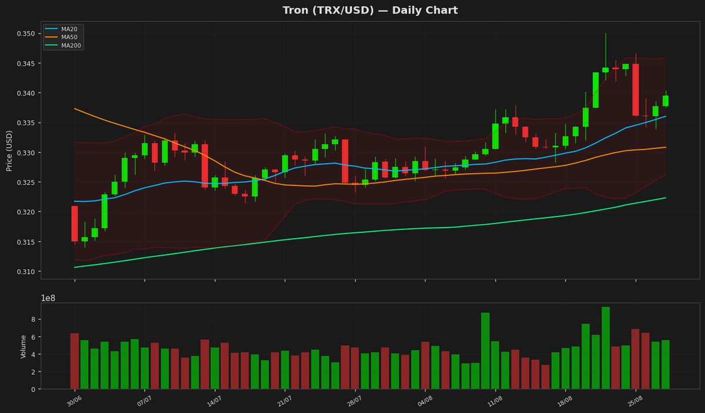The image size is (705, 413).
Task: Click the last green volume bar
Action: pos(666,365)
